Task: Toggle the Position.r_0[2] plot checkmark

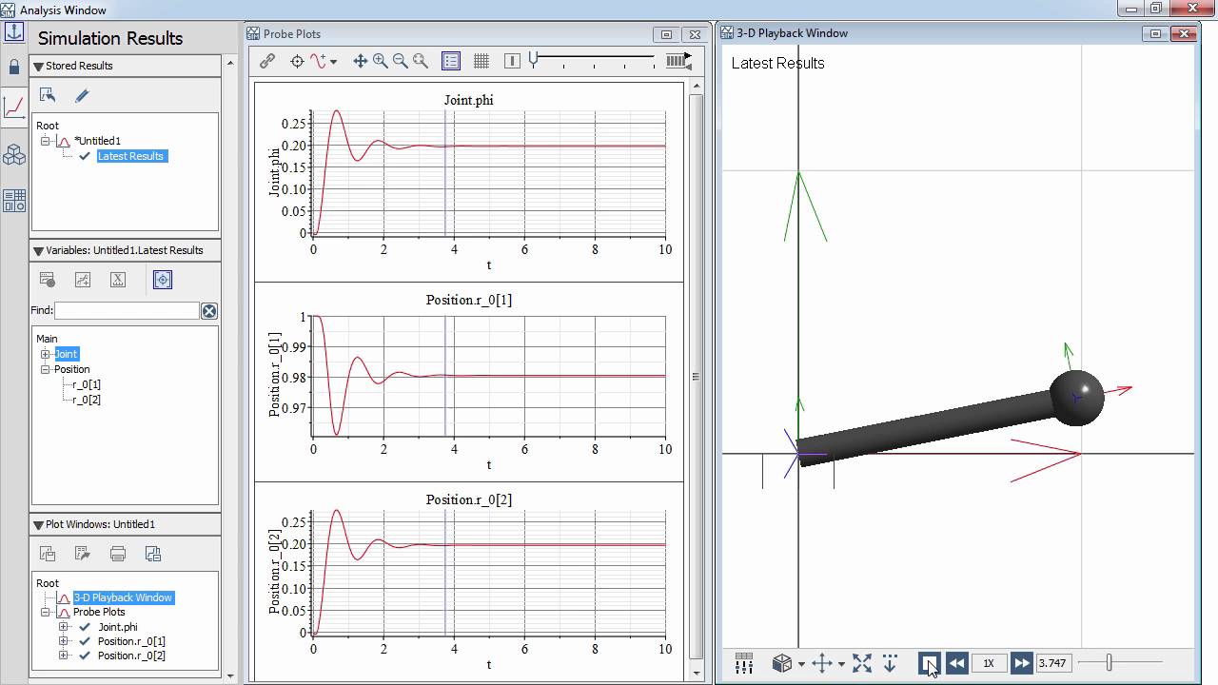Action: [85, 656]
